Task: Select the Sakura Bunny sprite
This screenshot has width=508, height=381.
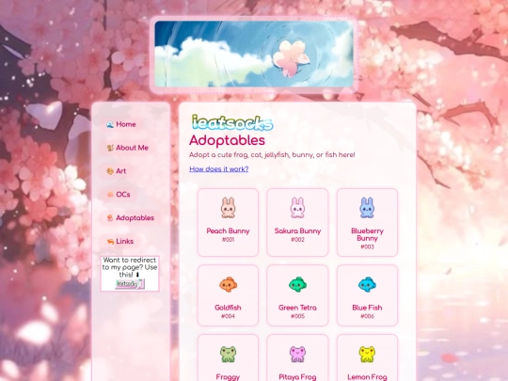Action: tap(297, 208)
